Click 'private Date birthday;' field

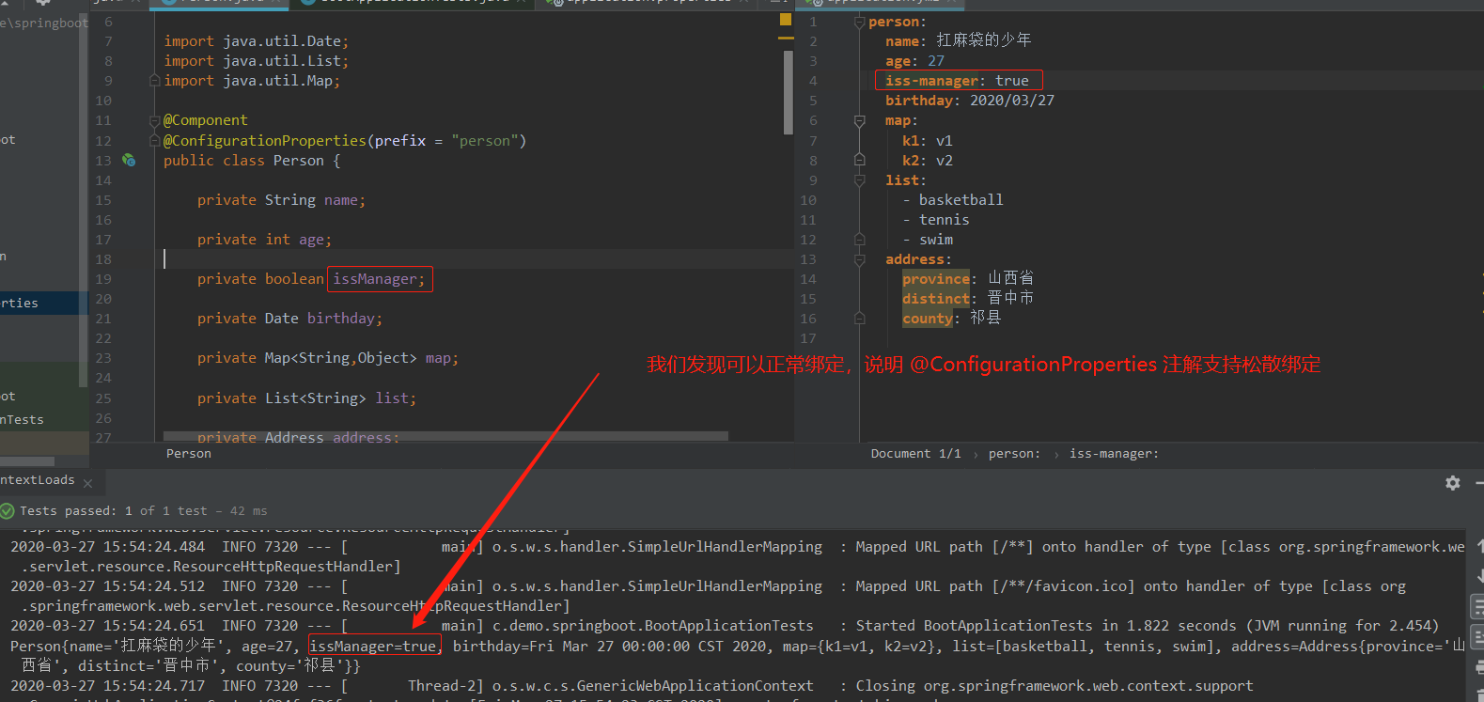(x=289, y=319)
